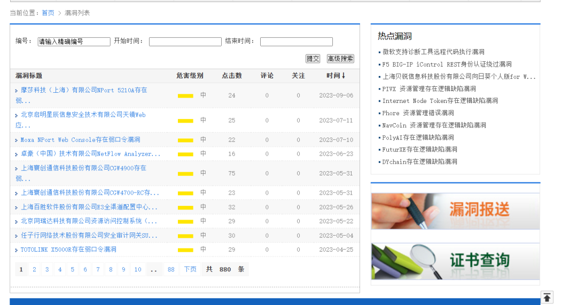The height and width of the screenshot is (305, 577).
Task: Open 摩莎科技 NPort 5210A vulnerability link
Action: (81, 95)
